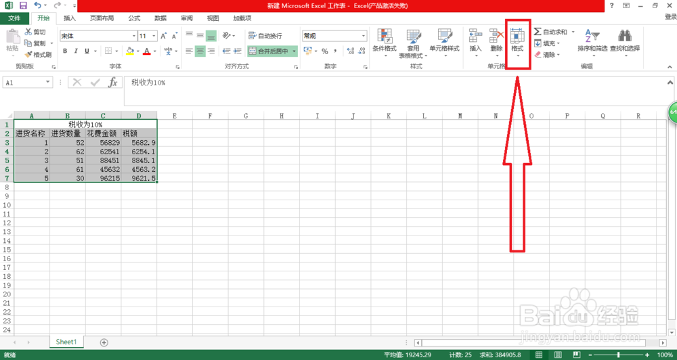677x360 pixels.
Task: Open the font name dropdown (宋体)
Action: coord(134,37)
